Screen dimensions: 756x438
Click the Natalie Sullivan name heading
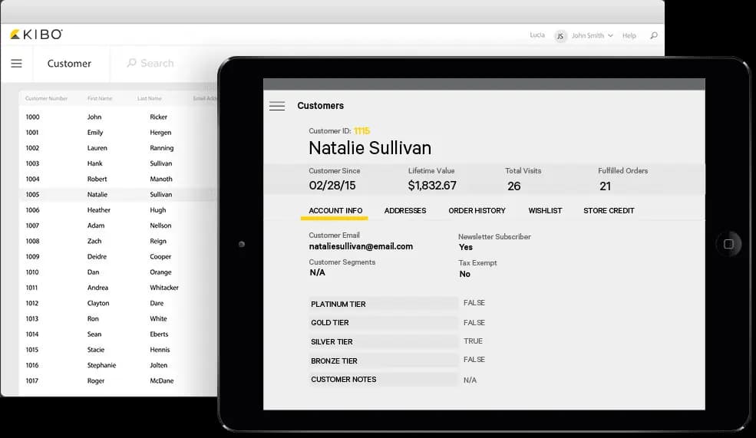(370, 148)
